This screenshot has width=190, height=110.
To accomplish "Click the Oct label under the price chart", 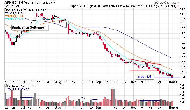I will pos(134,82).
